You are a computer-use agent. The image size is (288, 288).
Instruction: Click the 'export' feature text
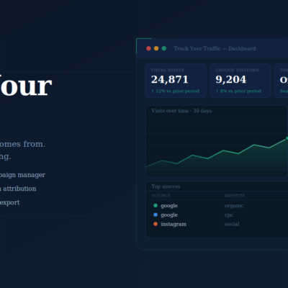10,202
